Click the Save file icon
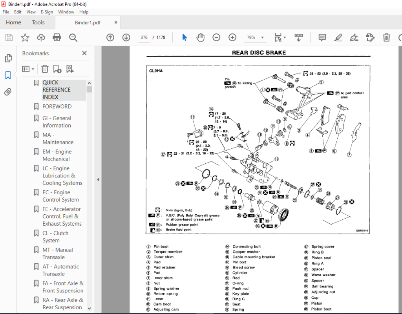This screenshot has height=314, width=402. (9, 38)
